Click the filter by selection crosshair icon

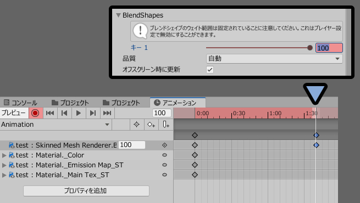[137, 125]
